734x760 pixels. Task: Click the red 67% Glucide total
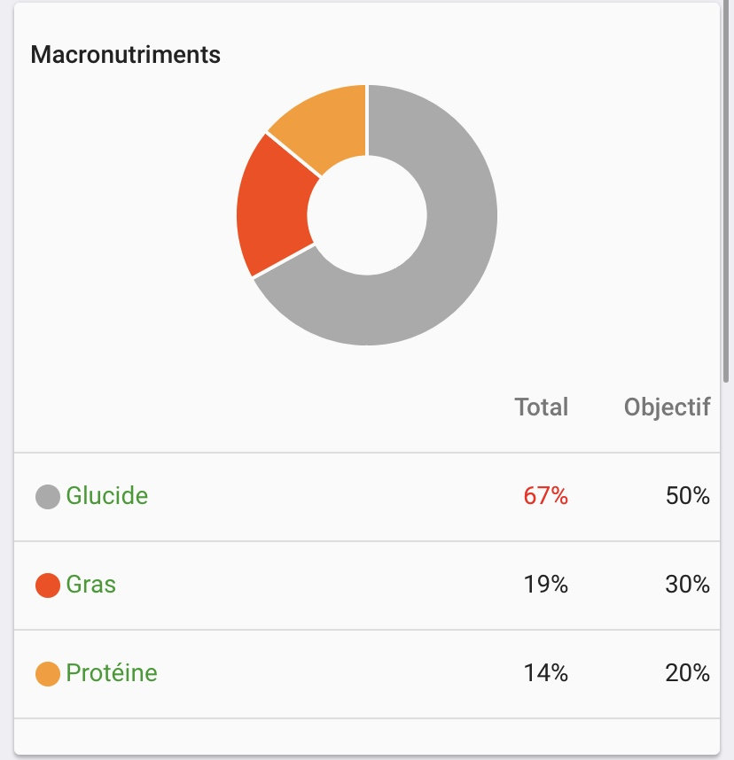(545, 496)
